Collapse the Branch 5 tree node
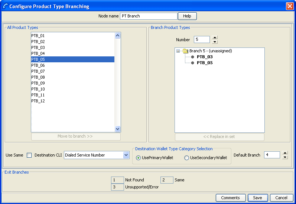 tap(178, 51)
